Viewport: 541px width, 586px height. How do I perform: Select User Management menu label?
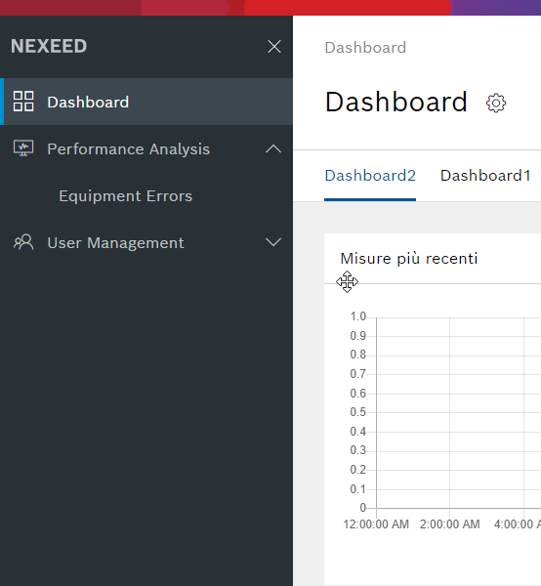click(x=115, y=243)
